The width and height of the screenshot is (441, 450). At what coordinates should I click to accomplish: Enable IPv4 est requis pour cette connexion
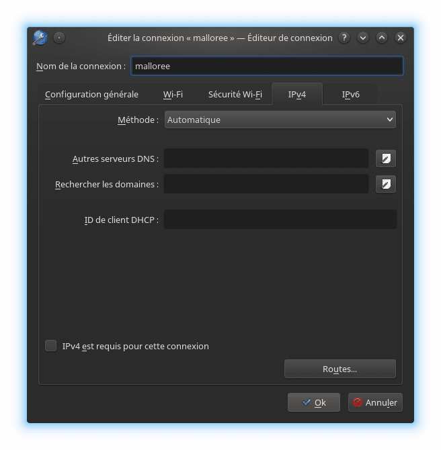pos(51,346)
